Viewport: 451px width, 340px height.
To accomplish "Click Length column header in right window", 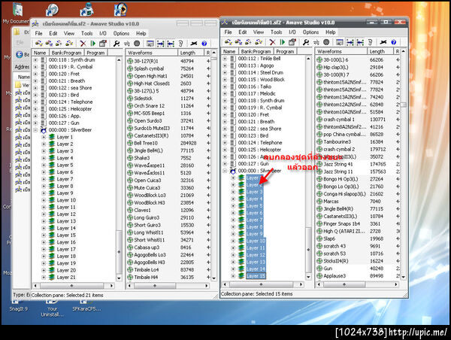I will pos(380,51).
